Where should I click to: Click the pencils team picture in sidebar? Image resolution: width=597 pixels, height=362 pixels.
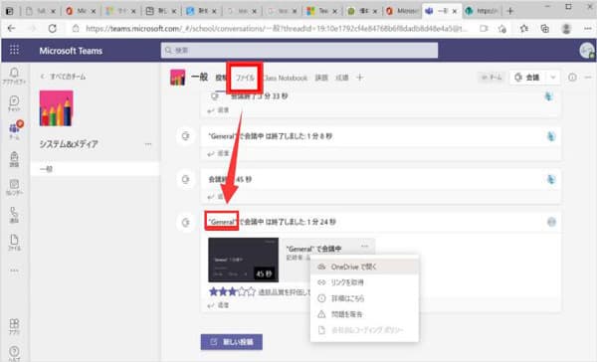(56, 108)
